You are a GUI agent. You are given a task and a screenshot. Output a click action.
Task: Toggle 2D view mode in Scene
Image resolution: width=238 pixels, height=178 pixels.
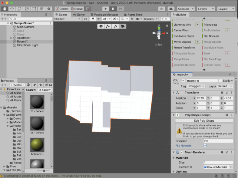pyautogui.click(x=85, y=19)
